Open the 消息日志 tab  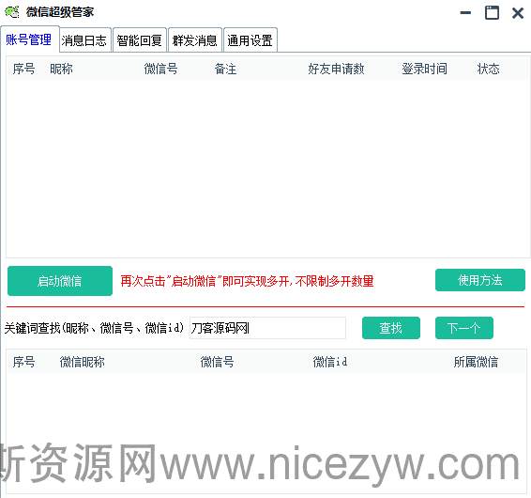[x=84, y=40]
